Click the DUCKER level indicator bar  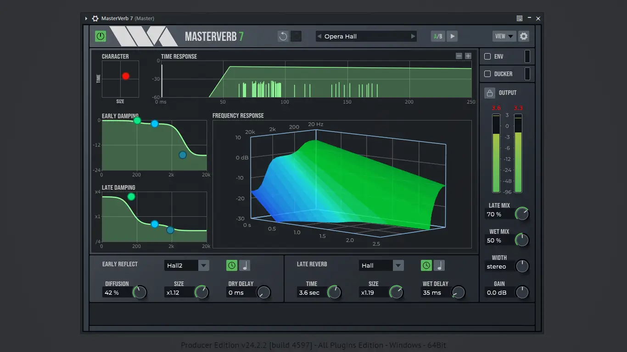(527, 74)
